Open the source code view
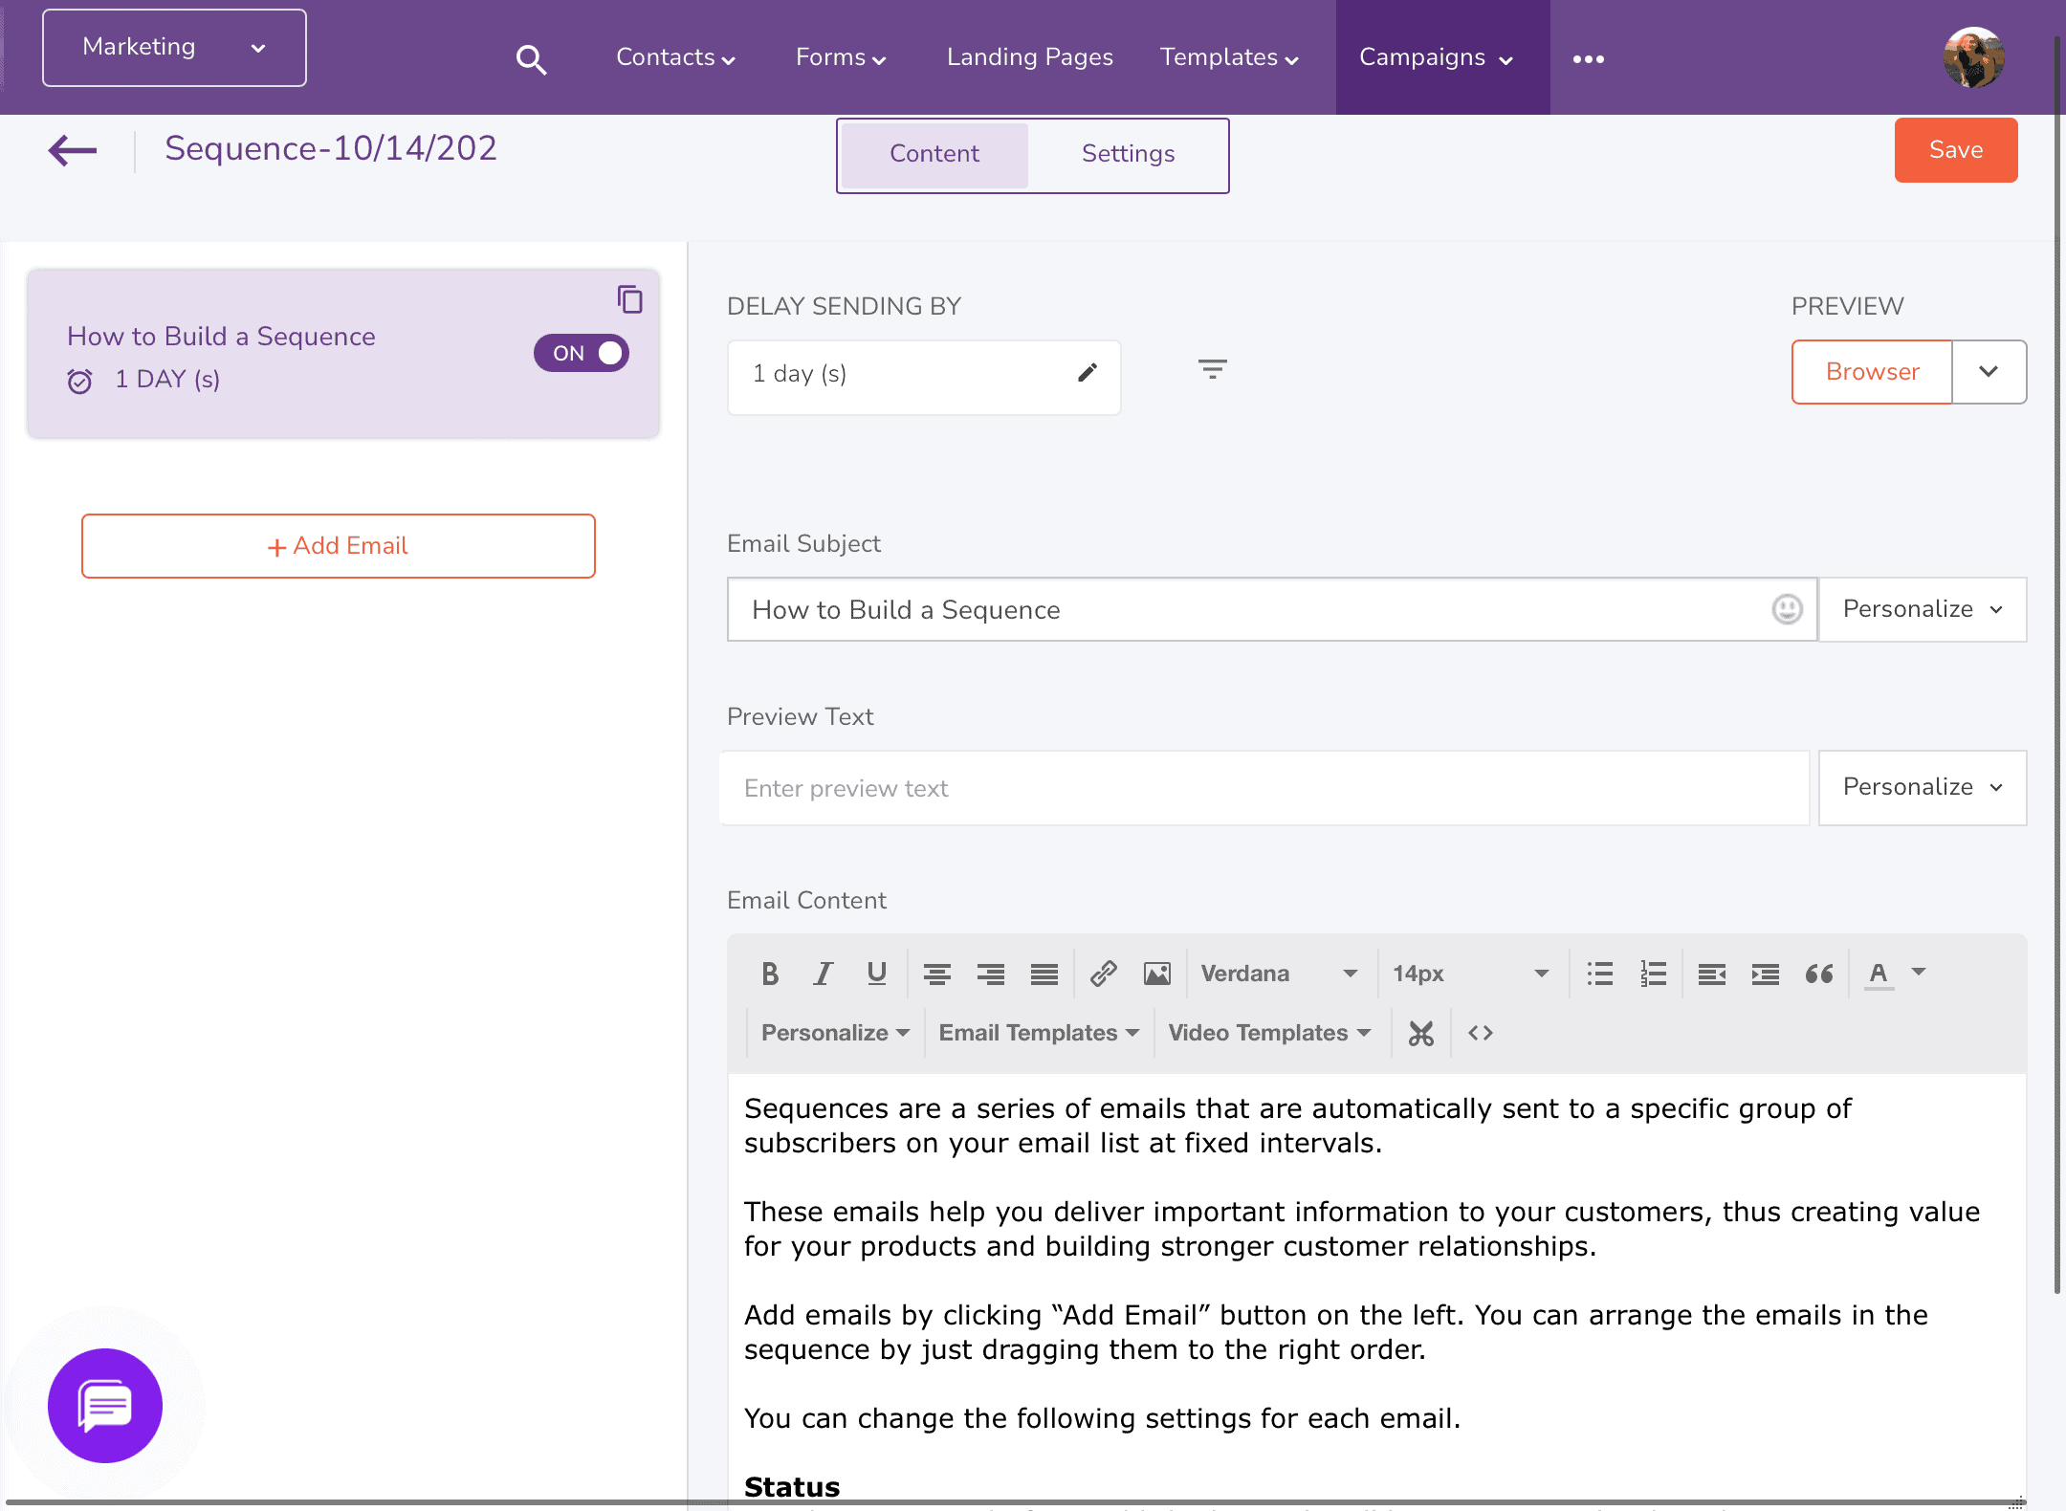2066x1511 pixels. point(1480,1033)
